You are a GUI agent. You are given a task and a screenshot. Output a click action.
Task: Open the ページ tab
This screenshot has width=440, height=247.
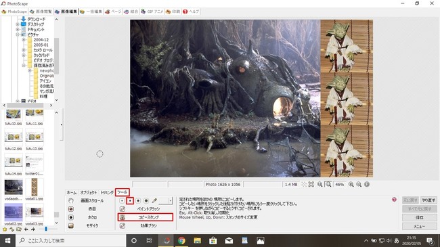(113, 12)
